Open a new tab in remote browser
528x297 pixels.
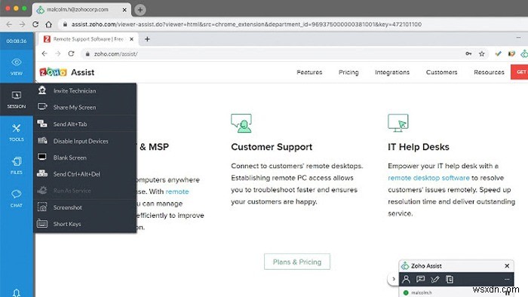(x=147, y=39)
